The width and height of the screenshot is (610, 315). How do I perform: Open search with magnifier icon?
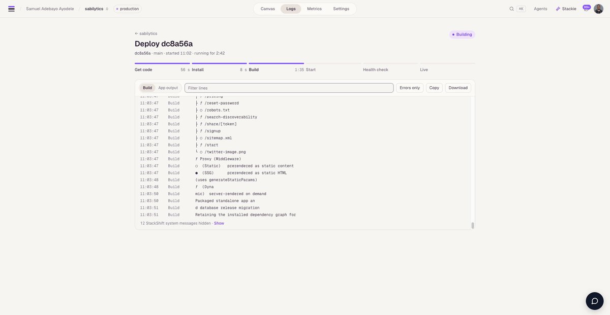512,9
